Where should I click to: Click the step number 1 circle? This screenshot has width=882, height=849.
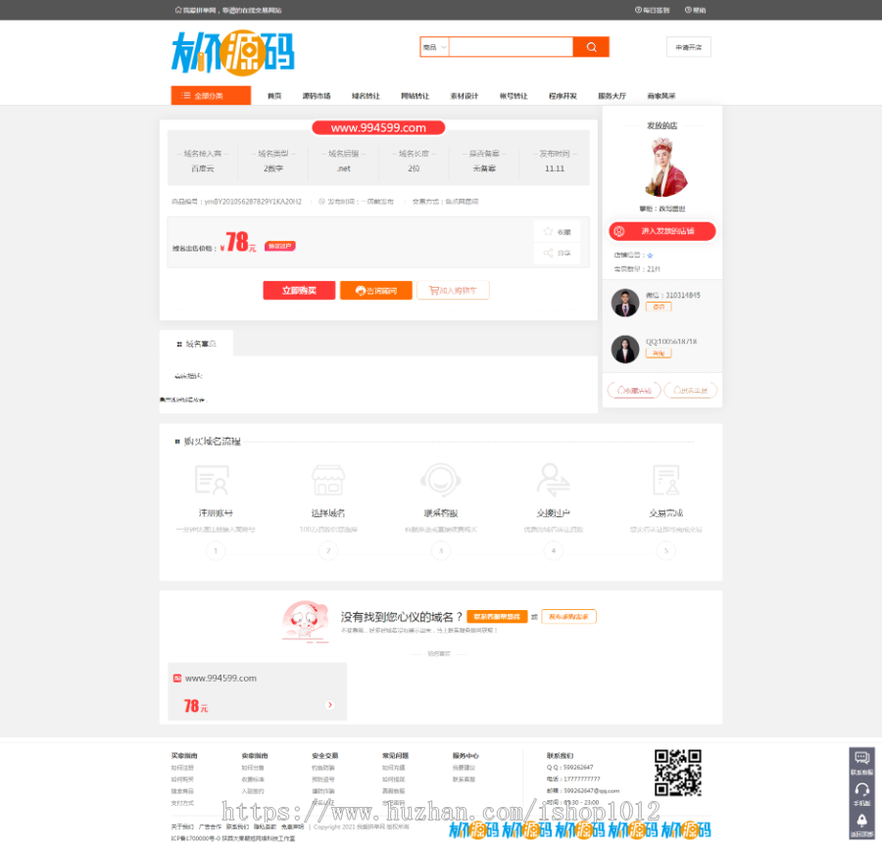[x=216, y=550]
